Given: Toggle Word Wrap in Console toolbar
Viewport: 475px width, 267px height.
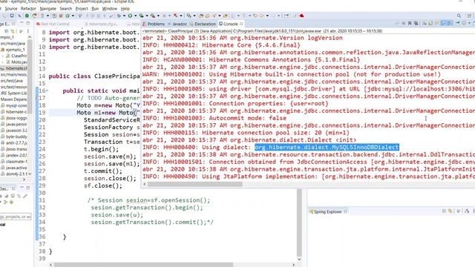Looking at the screenshot, I should 436,23.
